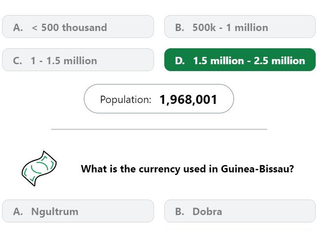Click the Population label in the pill
This screenshot has width=320, height=231.
click(126, 100)
